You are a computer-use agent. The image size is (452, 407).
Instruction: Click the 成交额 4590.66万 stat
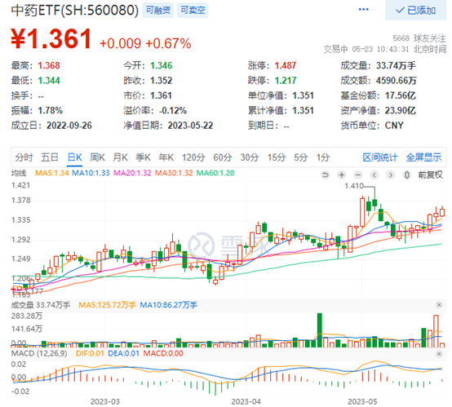point(379,81)
